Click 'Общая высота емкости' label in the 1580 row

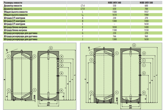coord(16,12)
